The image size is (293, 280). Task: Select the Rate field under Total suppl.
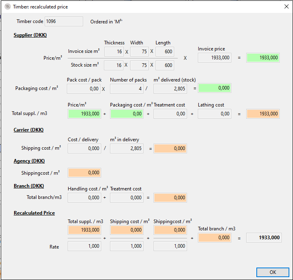coord(84,246)
